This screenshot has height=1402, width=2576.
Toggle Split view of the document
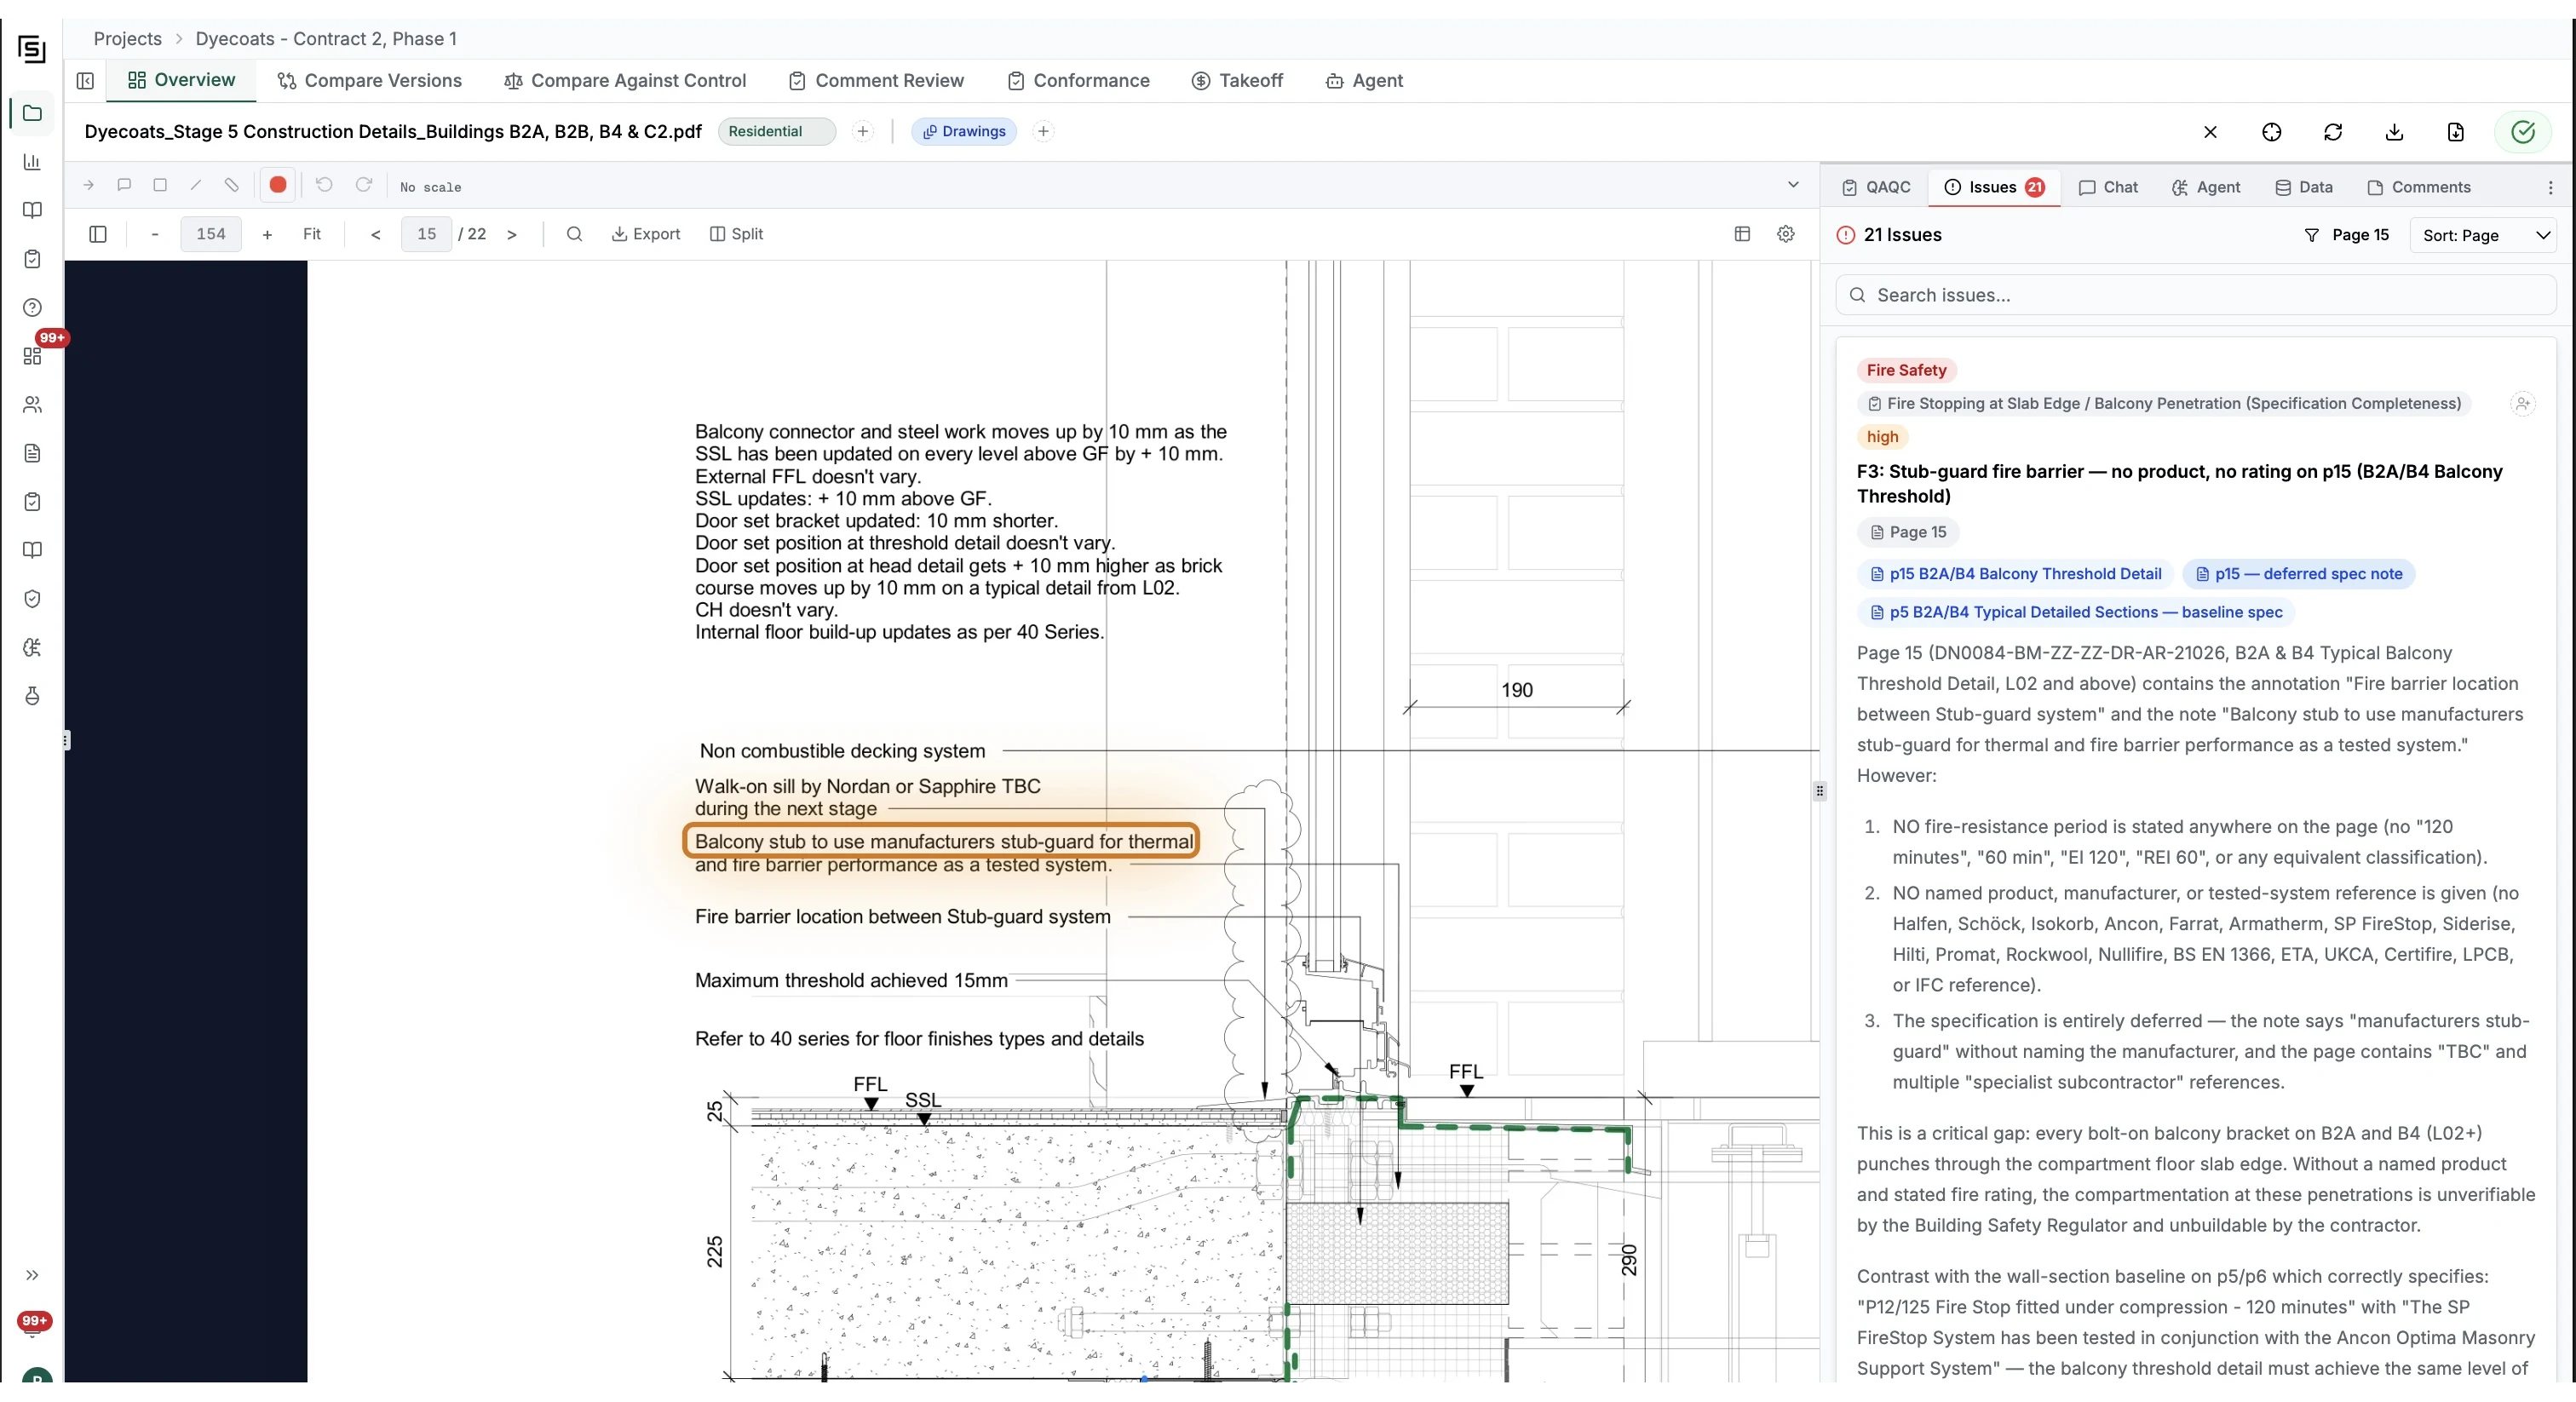[736, 234]
